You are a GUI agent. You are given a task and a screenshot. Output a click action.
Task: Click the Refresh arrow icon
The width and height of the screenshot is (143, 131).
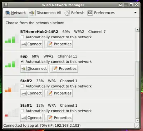click(x=67, y=13)
